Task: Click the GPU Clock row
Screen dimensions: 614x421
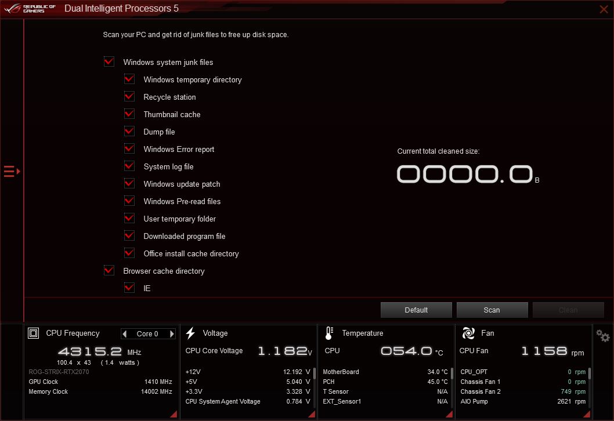Action: [100, 382]
